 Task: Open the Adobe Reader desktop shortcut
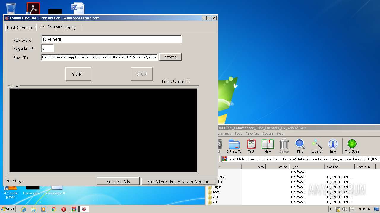point(33,8)
